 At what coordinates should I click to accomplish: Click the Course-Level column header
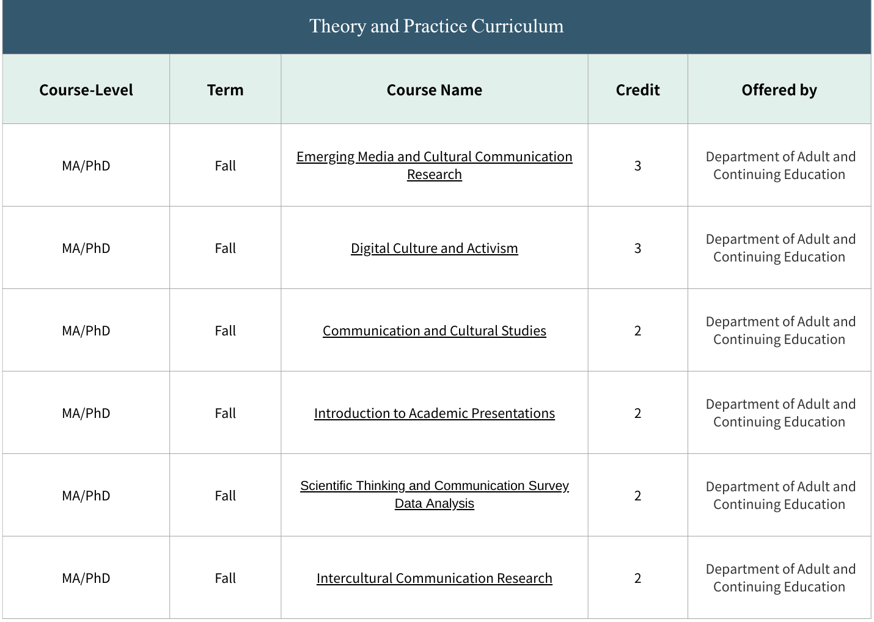[86, 90]
